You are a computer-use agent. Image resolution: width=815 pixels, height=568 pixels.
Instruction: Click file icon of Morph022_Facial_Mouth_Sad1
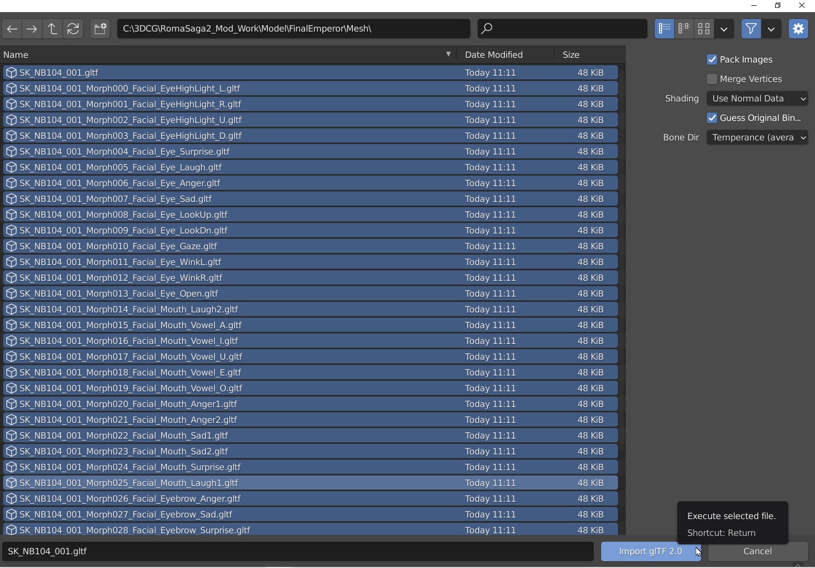pos(11,435)
